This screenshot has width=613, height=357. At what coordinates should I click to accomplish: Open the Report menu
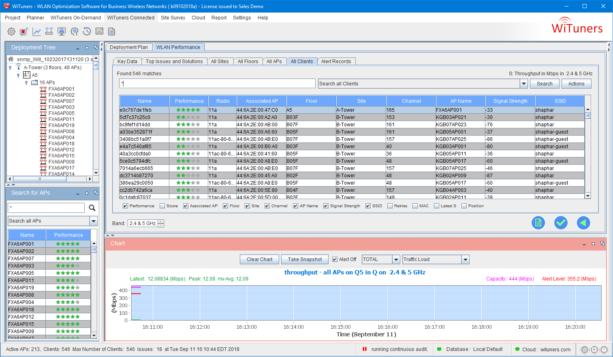(x=219, y=18)
